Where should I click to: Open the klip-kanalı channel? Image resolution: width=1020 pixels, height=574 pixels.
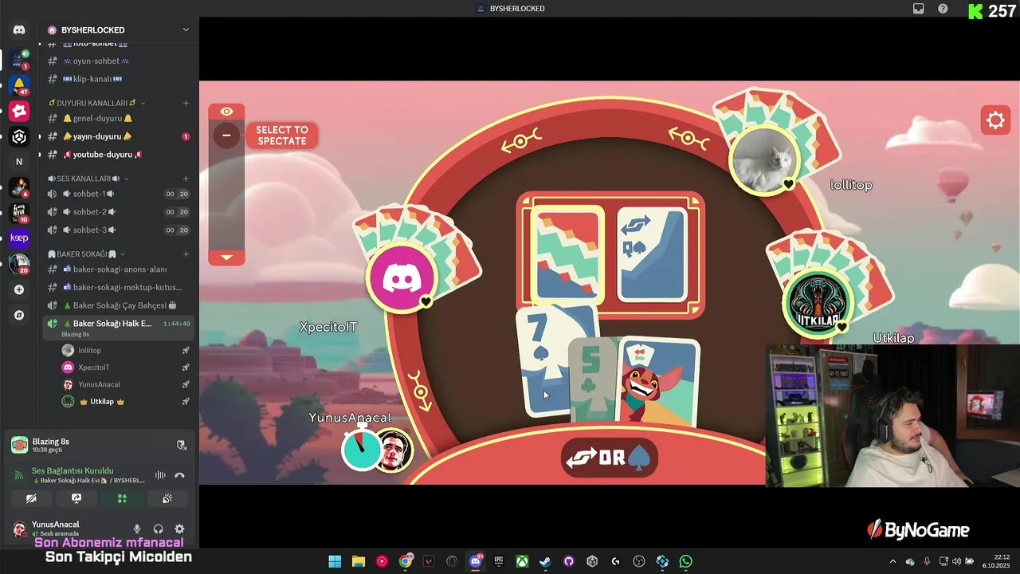pyautogui.click(x=118, y=79)
